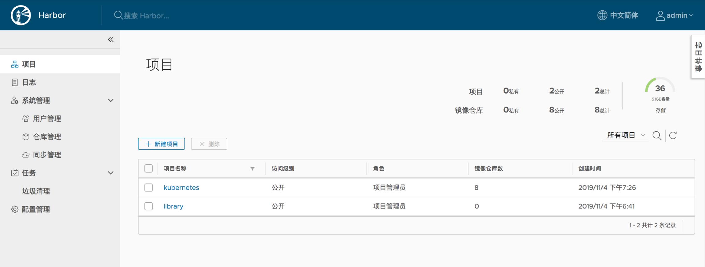Open the 所有项目 filter dropdown

(625, 135)
